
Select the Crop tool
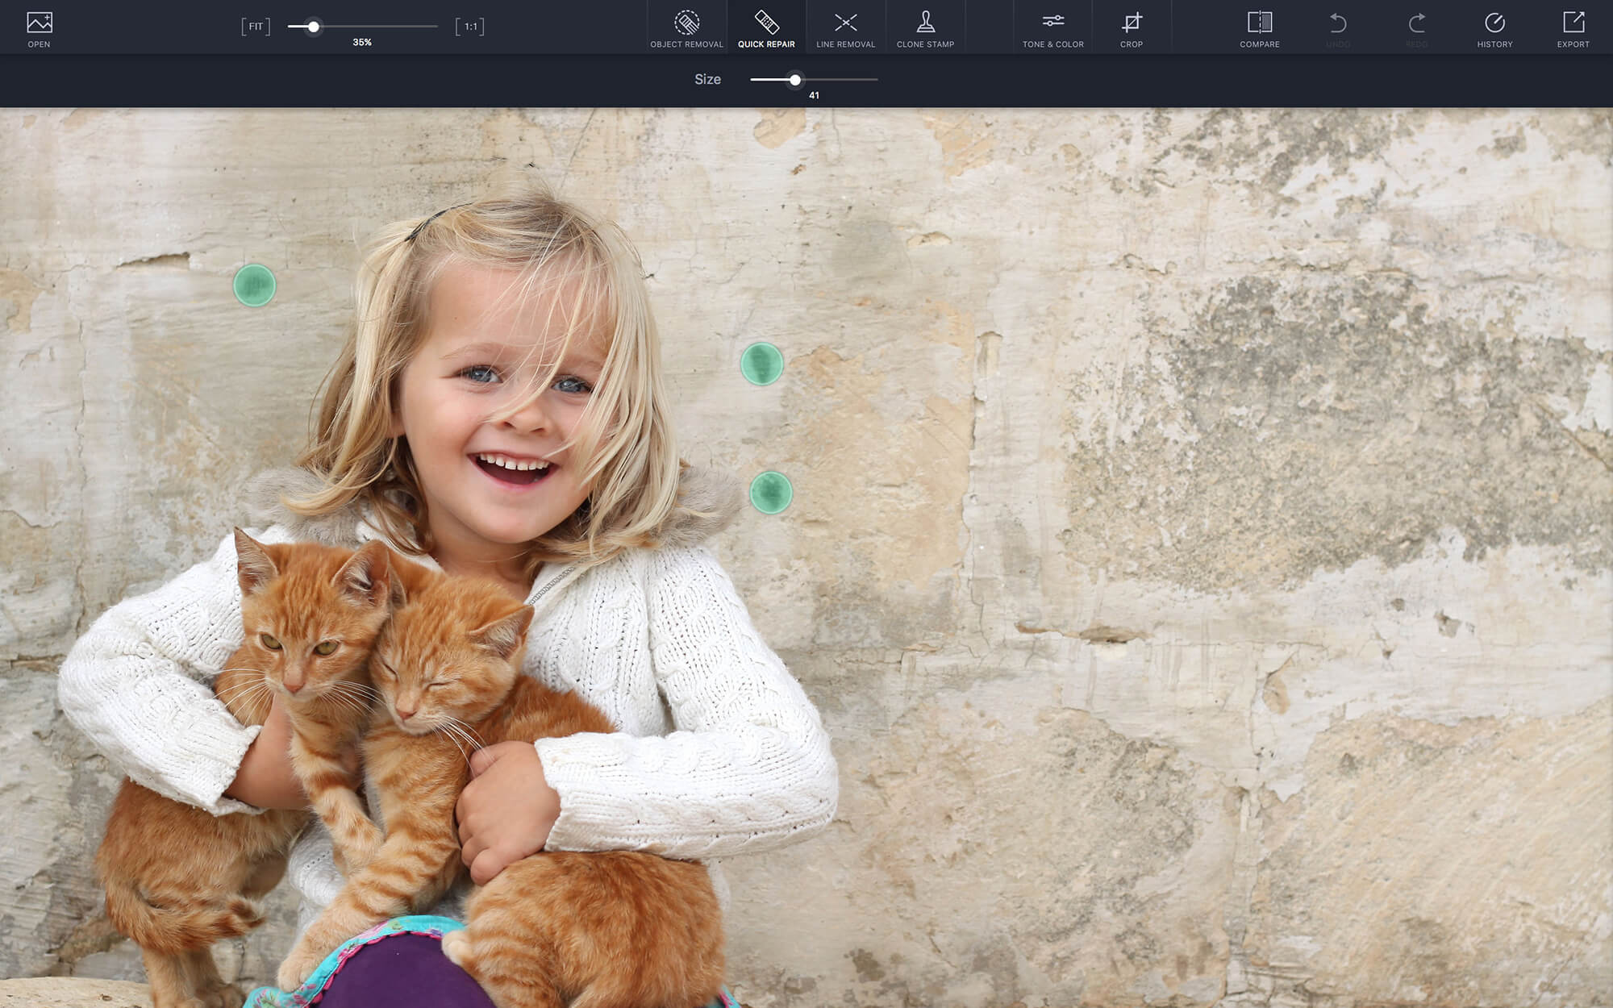pyautogui.click(x=1131, y=28)
